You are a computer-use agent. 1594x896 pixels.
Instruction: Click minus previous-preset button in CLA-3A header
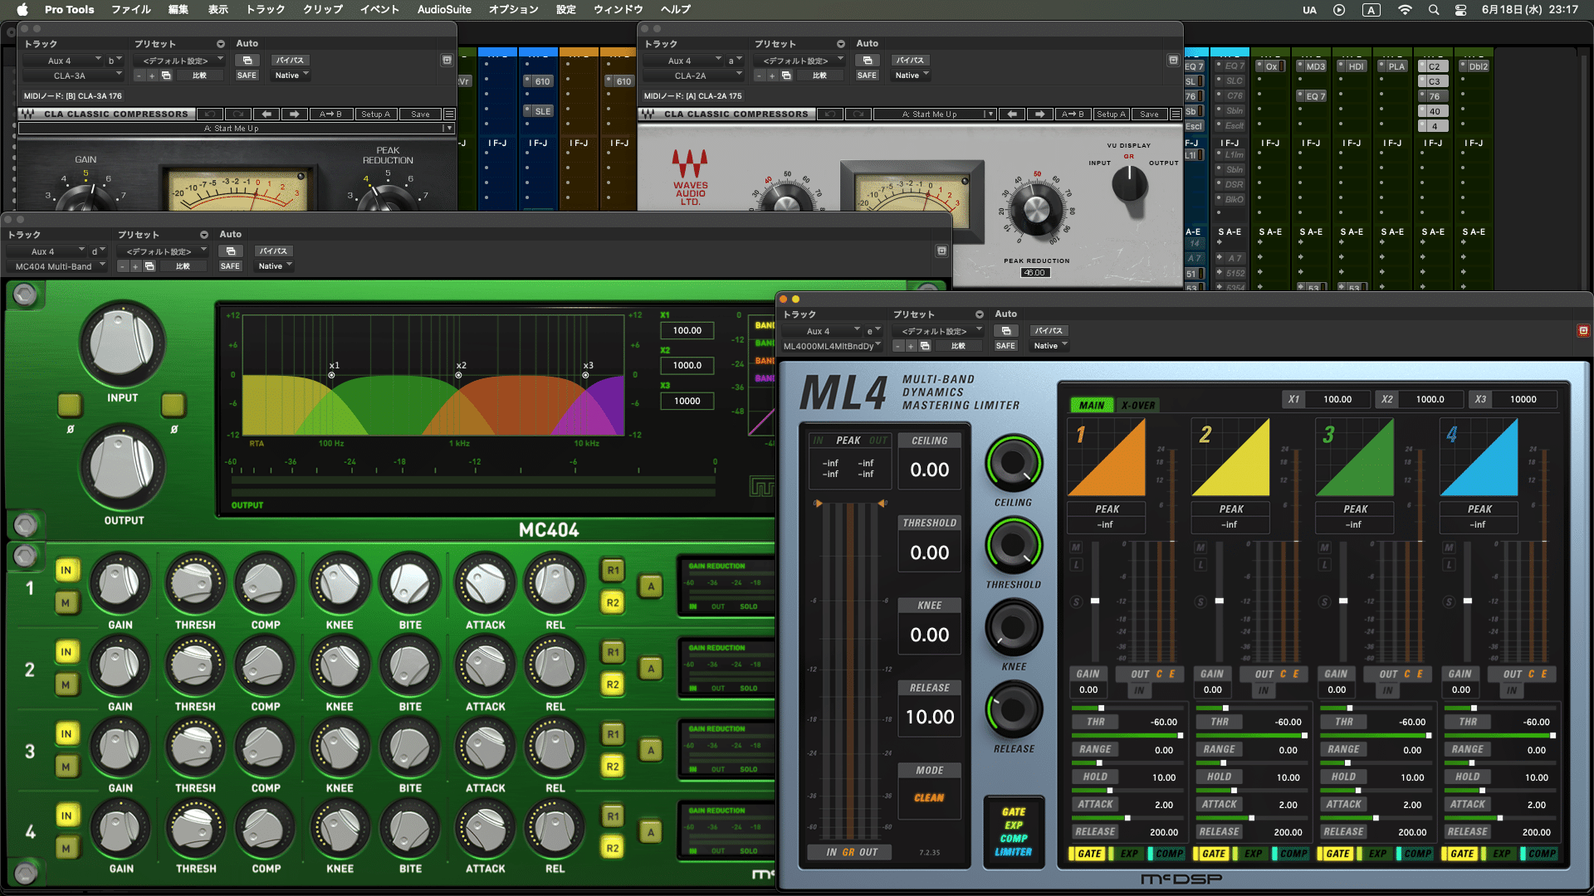(139, 75)
